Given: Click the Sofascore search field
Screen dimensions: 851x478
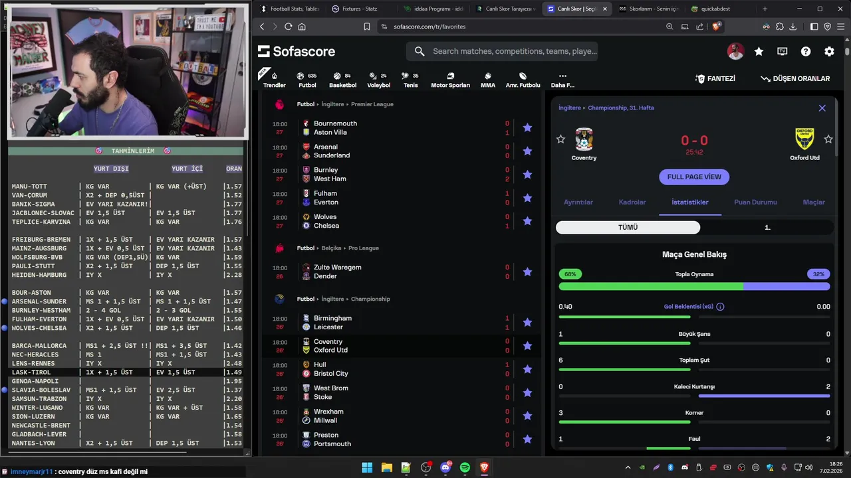Looking at the screenshot, I should [502, 51].
